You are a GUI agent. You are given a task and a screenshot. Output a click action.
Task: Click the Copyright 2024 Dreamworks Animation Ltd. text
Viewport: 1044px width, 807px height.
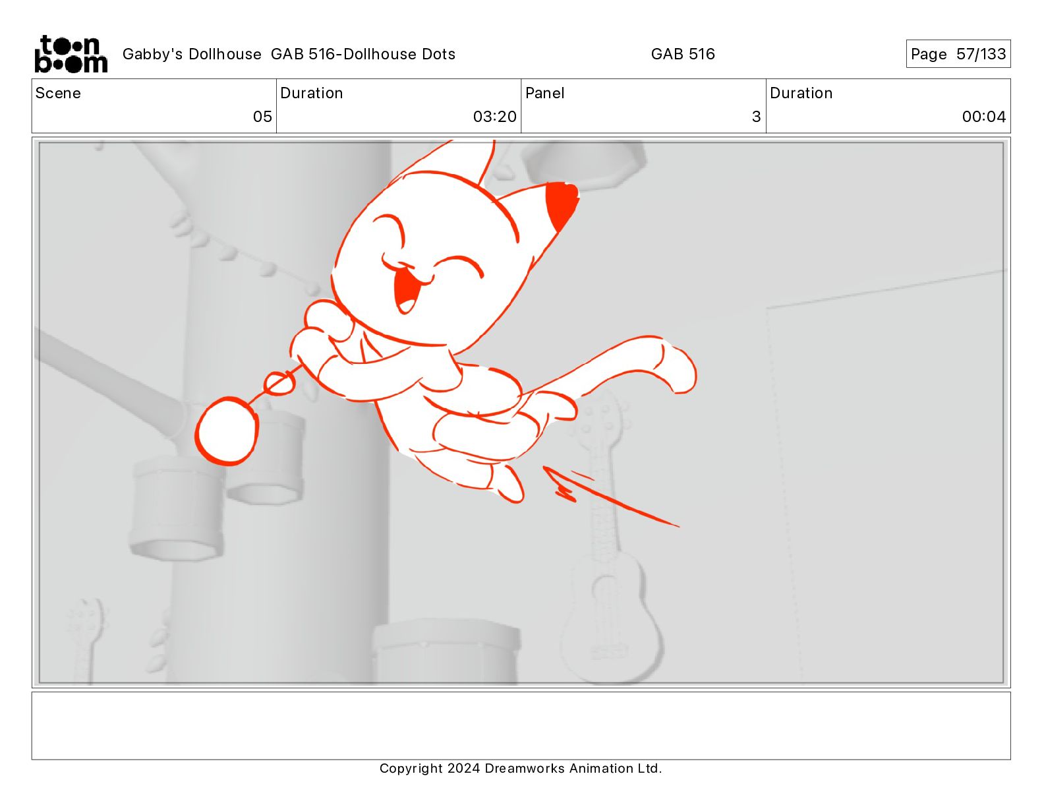(521, 768)
